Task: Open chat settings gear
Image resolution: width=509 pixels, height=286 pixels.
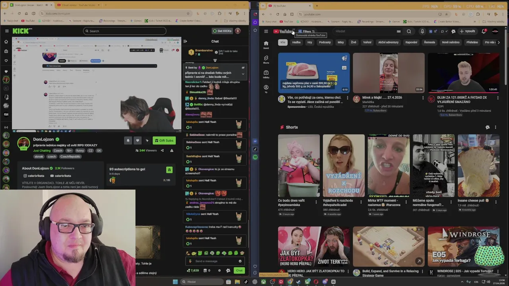Action: pos(219,271)
